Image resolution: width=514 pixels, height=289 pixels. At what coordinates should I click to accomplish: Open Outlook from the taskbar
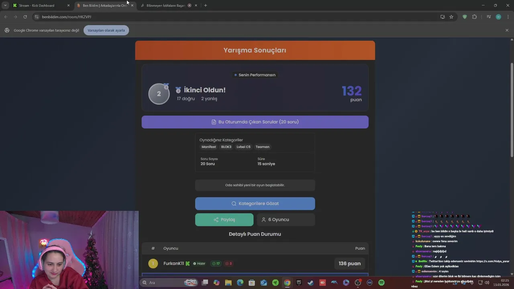coord(263,283)
